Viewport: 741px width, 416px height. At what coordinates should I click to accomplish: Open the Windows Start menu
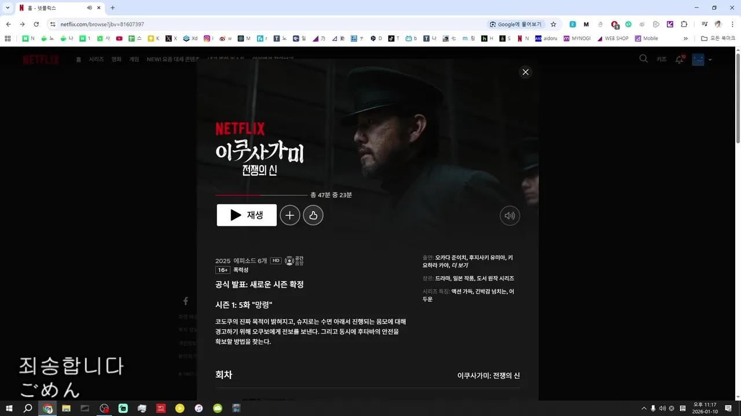pyautogui.click(x=9, y=408)
